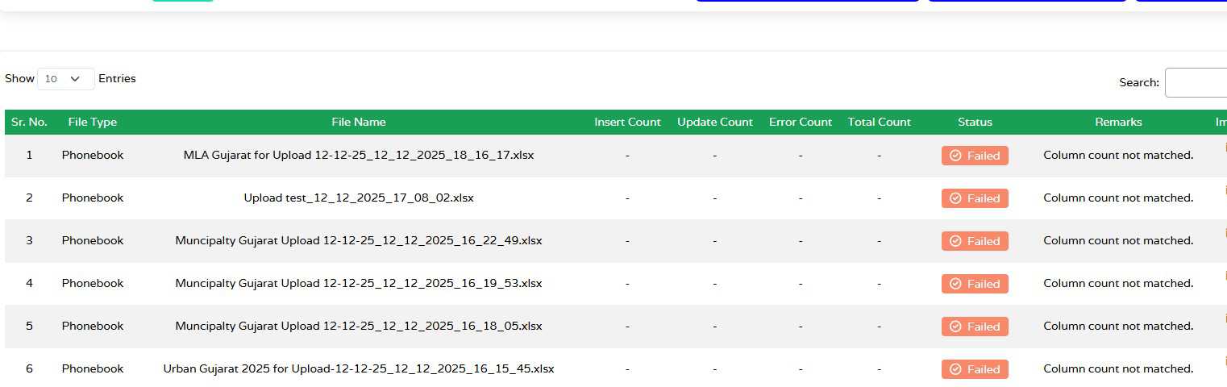
Task: Click the Failed badge for Upload test file
Action: (x=975, y=198)
